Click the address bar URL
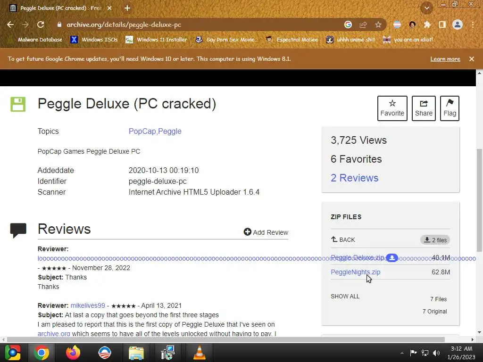The width and height of the screenshot is (483, 362). click(124, 25)
